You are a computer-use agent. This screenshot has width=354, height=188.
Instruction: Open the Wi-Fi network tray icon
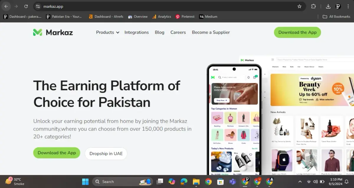click(309, 182)
